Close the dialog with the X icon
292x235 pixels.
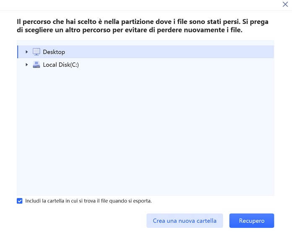pyautogui.click(x=285, y=4)
